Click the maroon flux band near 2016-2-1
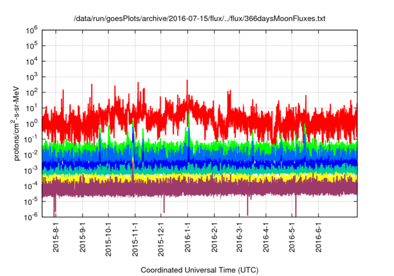394x276 pixels. coord(214,188)
